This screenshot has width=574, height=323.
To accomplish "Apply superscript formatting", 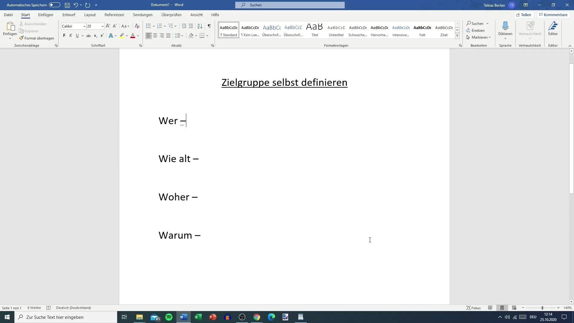I will tap(102, 36).
